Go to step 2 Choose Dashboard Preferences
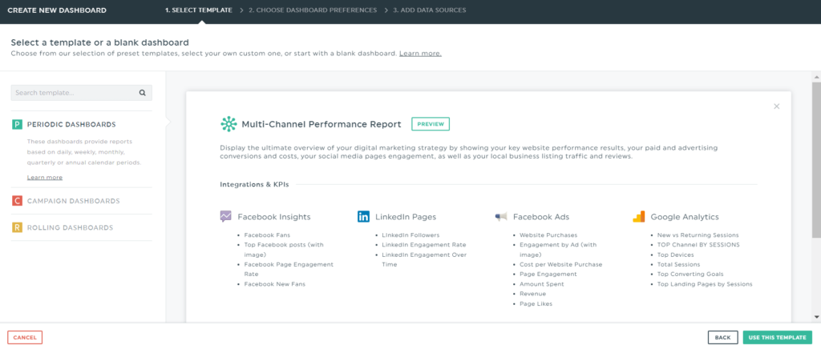Viewport: 821px width, 349px height. click(313, 10)
